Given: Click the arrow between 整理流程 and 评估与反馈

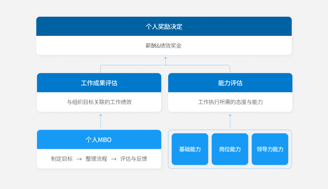Looking at the screenshot, I should point(114,159).
